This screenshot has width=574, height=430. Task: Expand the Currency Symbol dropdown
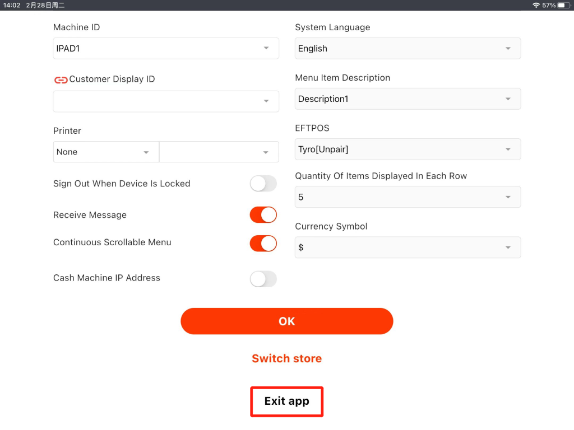point(408,247)
